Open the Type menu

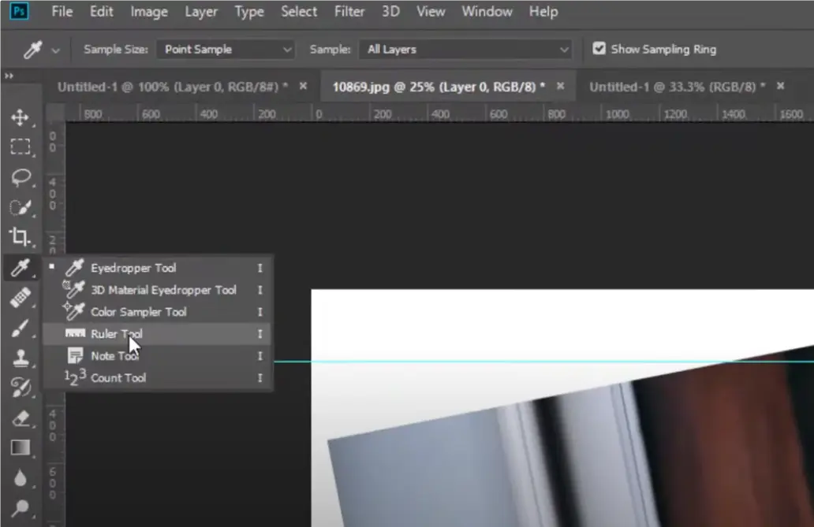pos(249,11)
